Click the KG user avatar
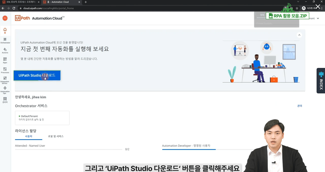325x172 pixels. pyautogui.click(x=5, y=18)
